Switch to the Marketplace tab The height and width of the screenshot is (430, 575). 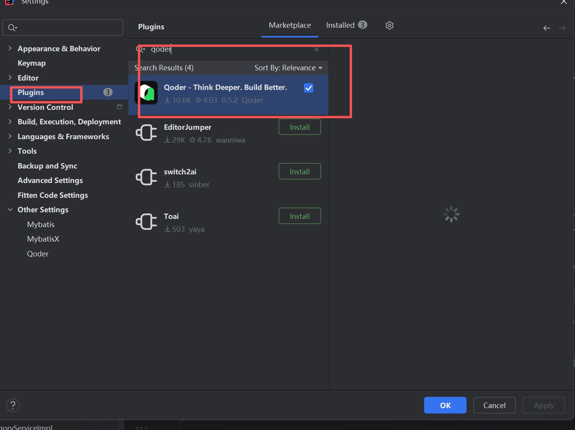(x=290, y=25)
